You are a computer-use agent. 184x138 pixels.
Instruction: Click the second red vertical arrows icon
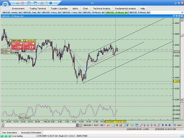[x=155, y=125]
